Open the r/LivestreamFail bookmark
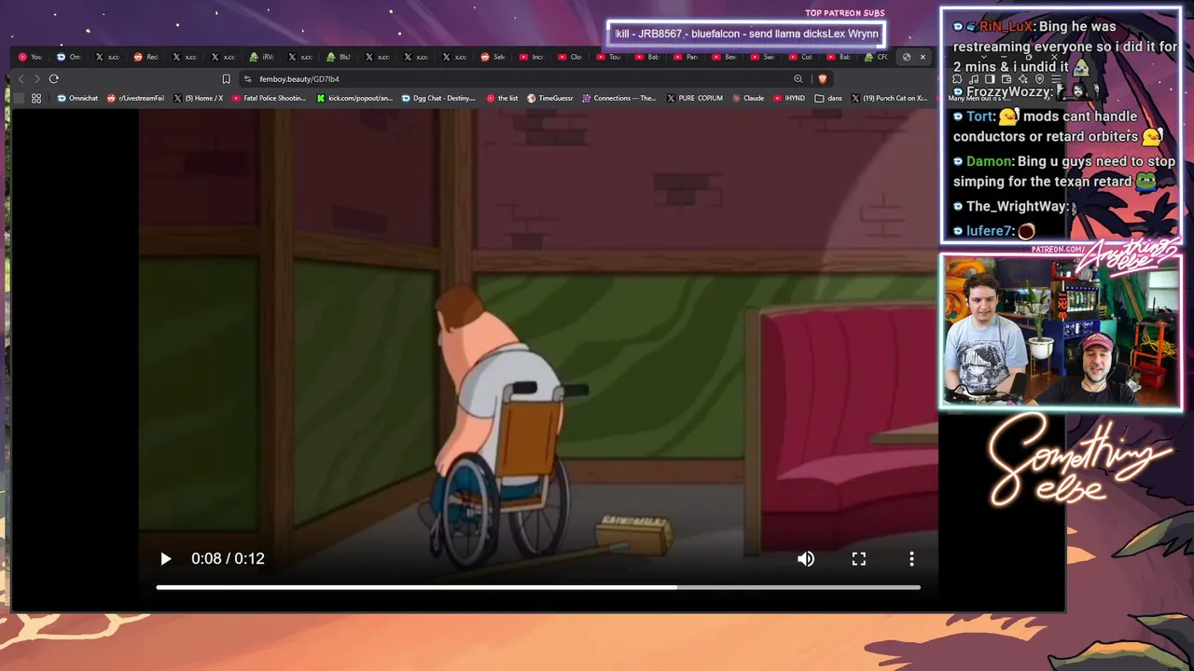Viewport: 1194px width, 671px height. coord(135,98)
